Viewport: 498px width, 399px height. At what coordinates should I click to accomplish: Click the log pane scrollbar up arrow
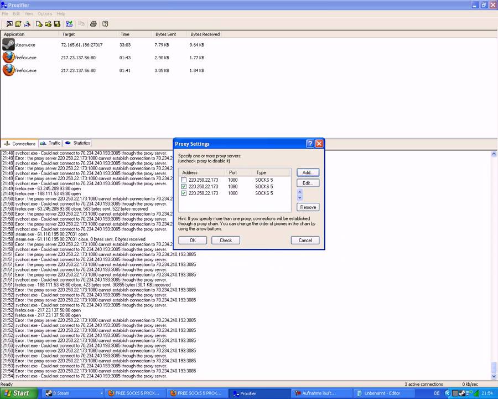click(494, 154)
